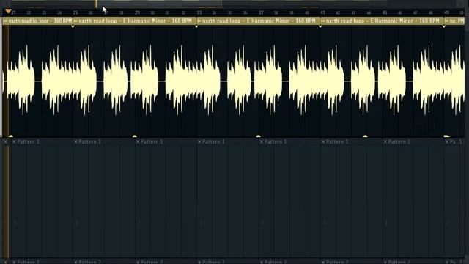Image resolution: width=469 pixels, height=264 pixels.
Task: Open clip menu icon of audio clip at bar 25
Action: click(75, 21)
